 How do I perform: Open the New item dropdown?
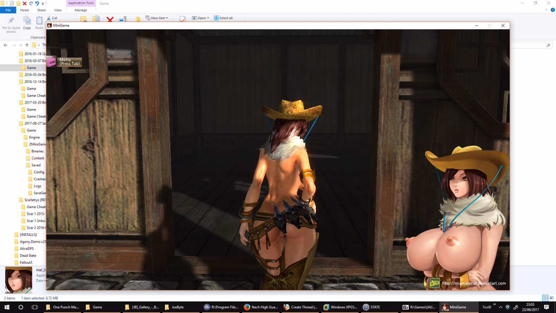click(x=157, y=18)
